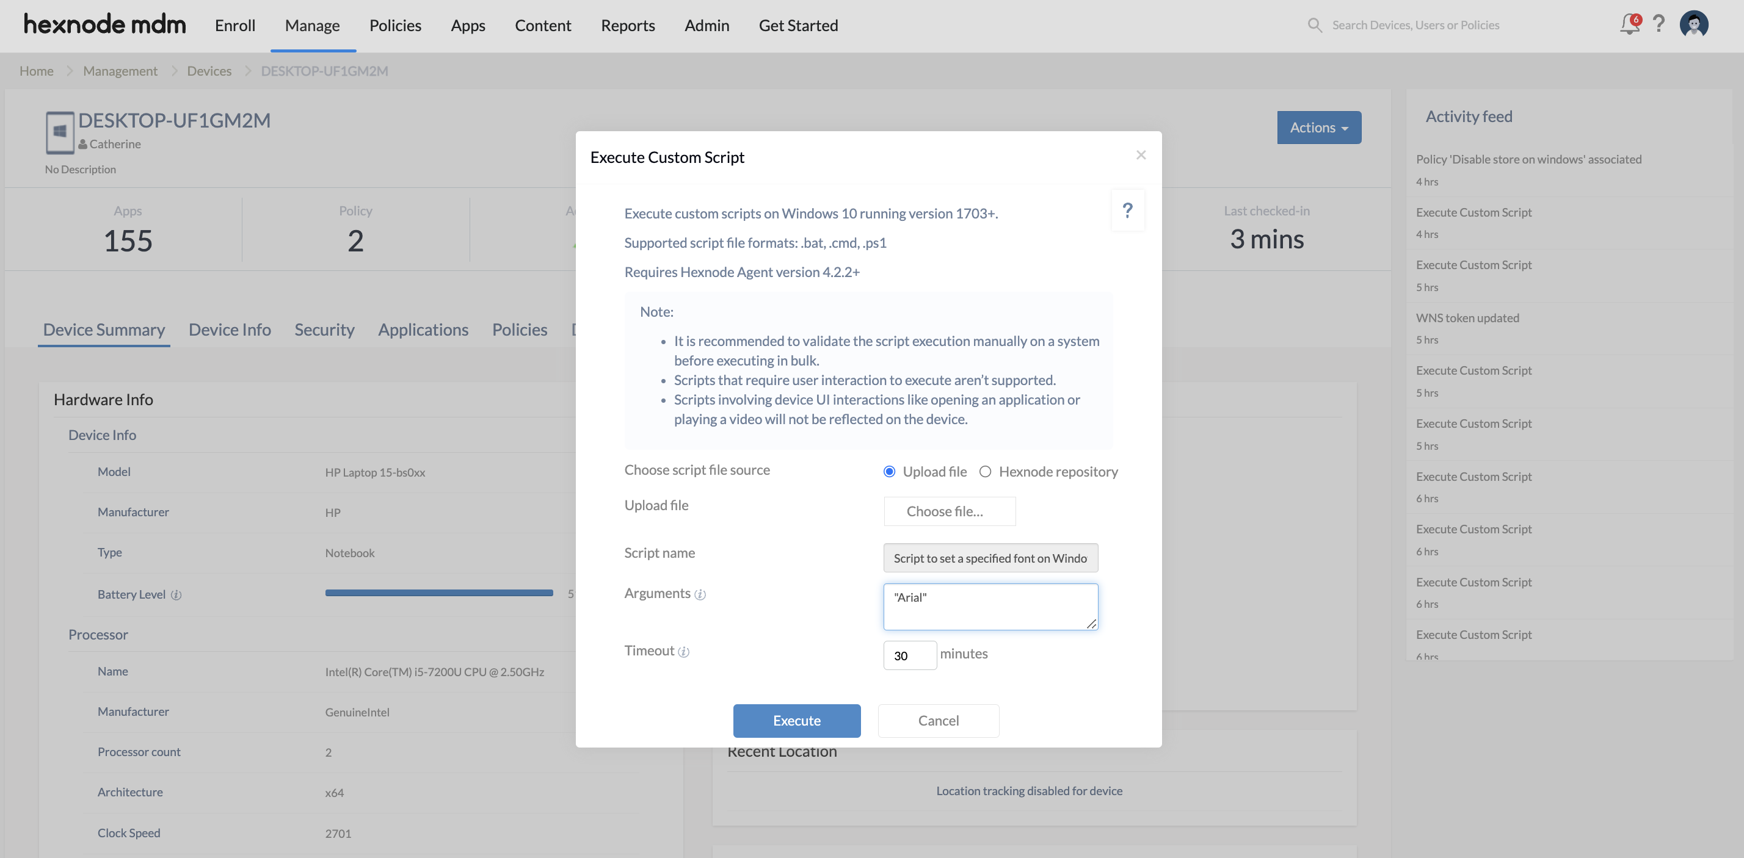The image size is (1744, 858).
Task: Click the Activity feed heading
Action: pos(1469,117)
